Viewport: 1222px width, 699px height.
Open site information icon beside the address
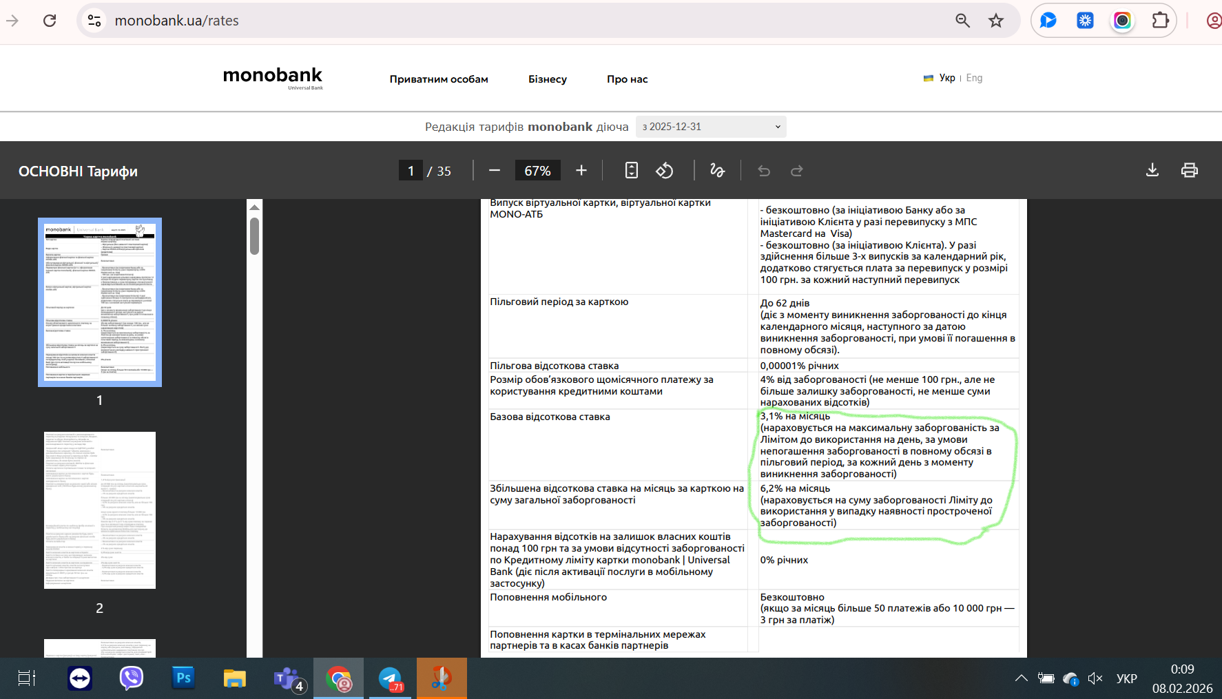tap(94, 21)
